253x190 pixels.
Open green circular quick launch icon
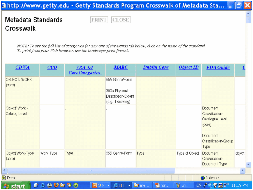(x=76, y=185)
